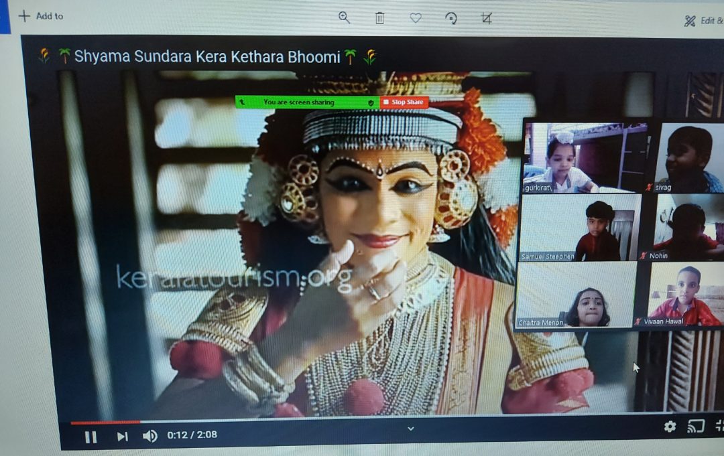Image resolution: width=724 pixels, height=456 pixels.
Task: Click the muted mic icon beside Nohin
Action: point(644,255)
